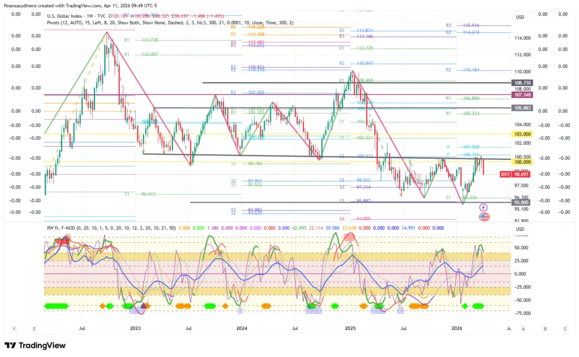Image resolution: width=579 pixels, height=357 pixels.
Task: Click the B scale button at bottom right
Action: point(545,328)
